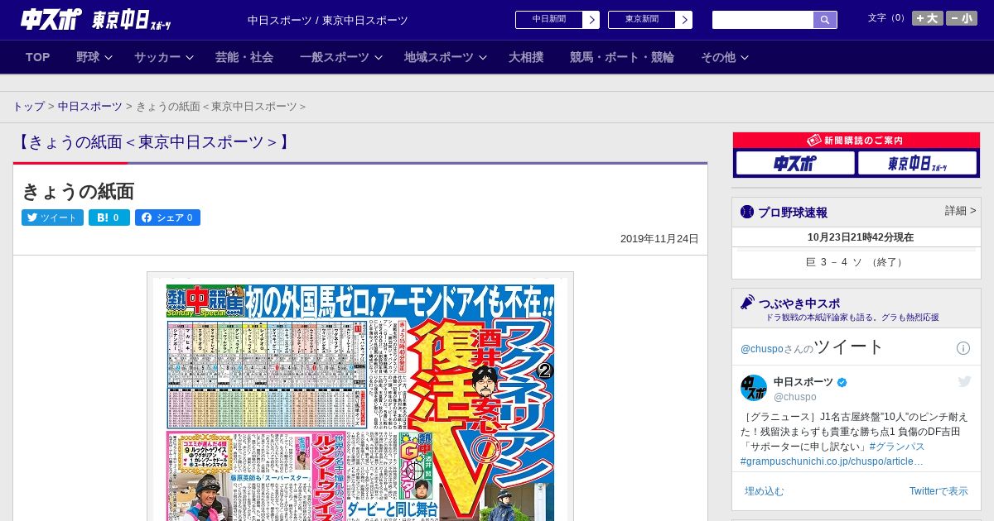This screenshot has height=521, width=994.
Task: Click the 巨 3 − 4 ソ score line
Action: 856,262
